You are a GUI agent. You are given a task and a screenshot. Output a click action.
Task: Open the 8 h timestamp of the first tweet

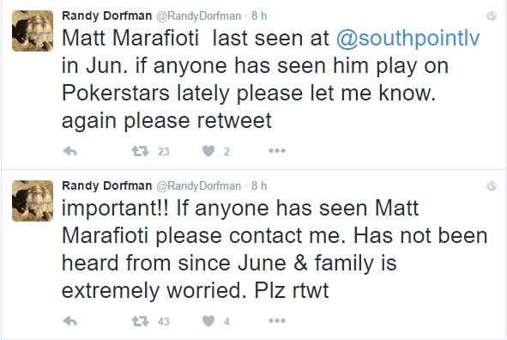(259, 15)
